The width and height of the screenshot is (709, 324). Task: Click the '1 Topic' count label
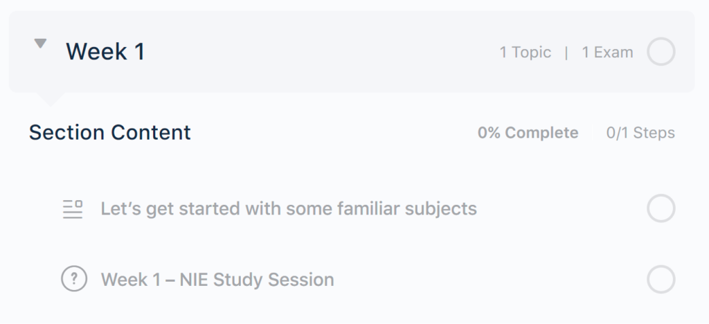[525, 53]
